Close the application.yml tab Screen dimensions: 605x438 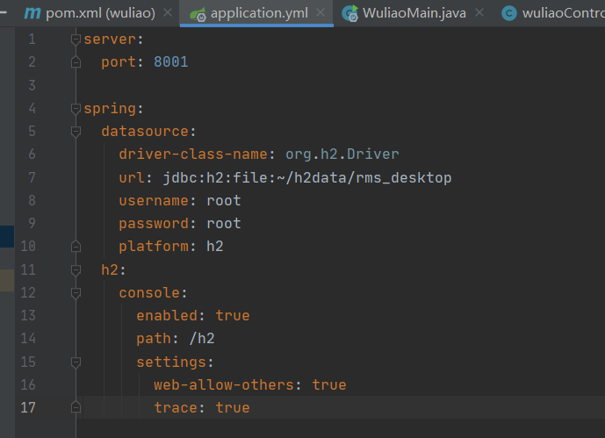click(x=321, y=14)
